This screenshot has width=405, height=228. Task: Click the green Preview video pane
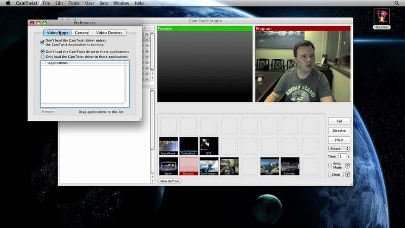(x=205, y=64)
